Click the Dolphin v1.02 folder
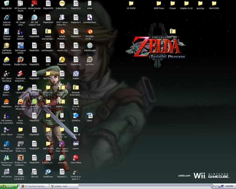This screenshot has height=189, width=236. (186, 3)
